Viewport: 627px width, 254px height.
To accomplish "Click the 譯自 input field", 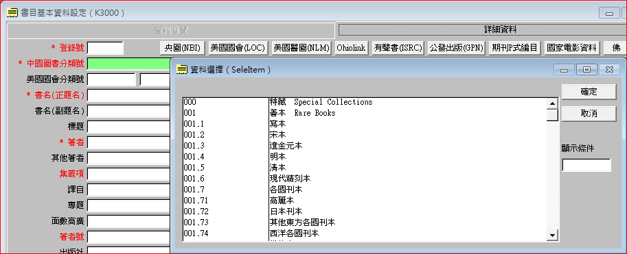I will coord(128,190).
